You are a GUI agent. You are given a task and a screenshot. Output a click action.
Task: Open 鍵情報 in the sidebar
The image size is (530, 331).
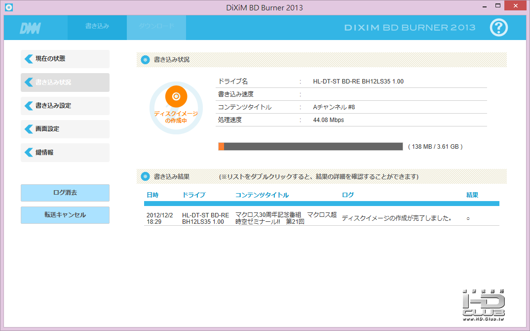point(65,152)
